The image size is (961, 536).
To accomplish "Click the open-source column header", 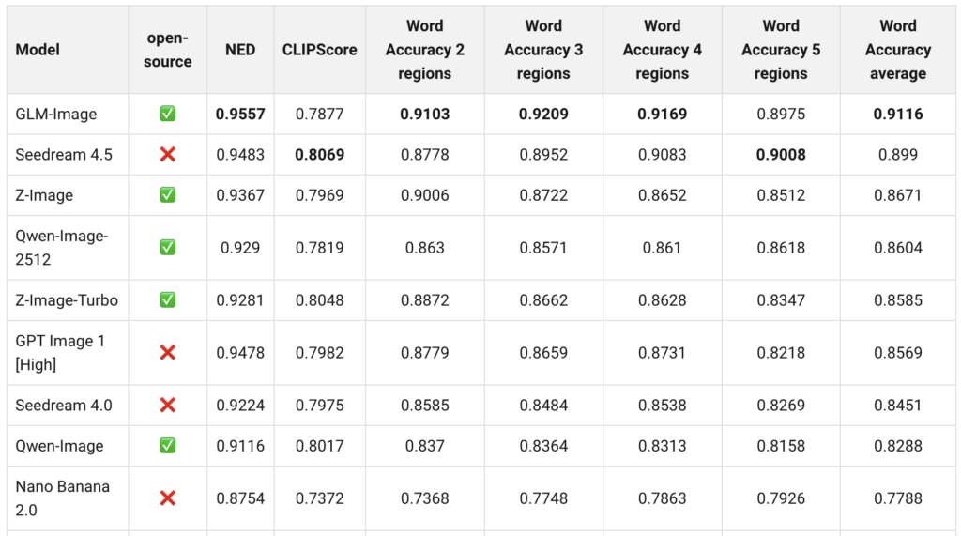I will (x=169, y=50).
